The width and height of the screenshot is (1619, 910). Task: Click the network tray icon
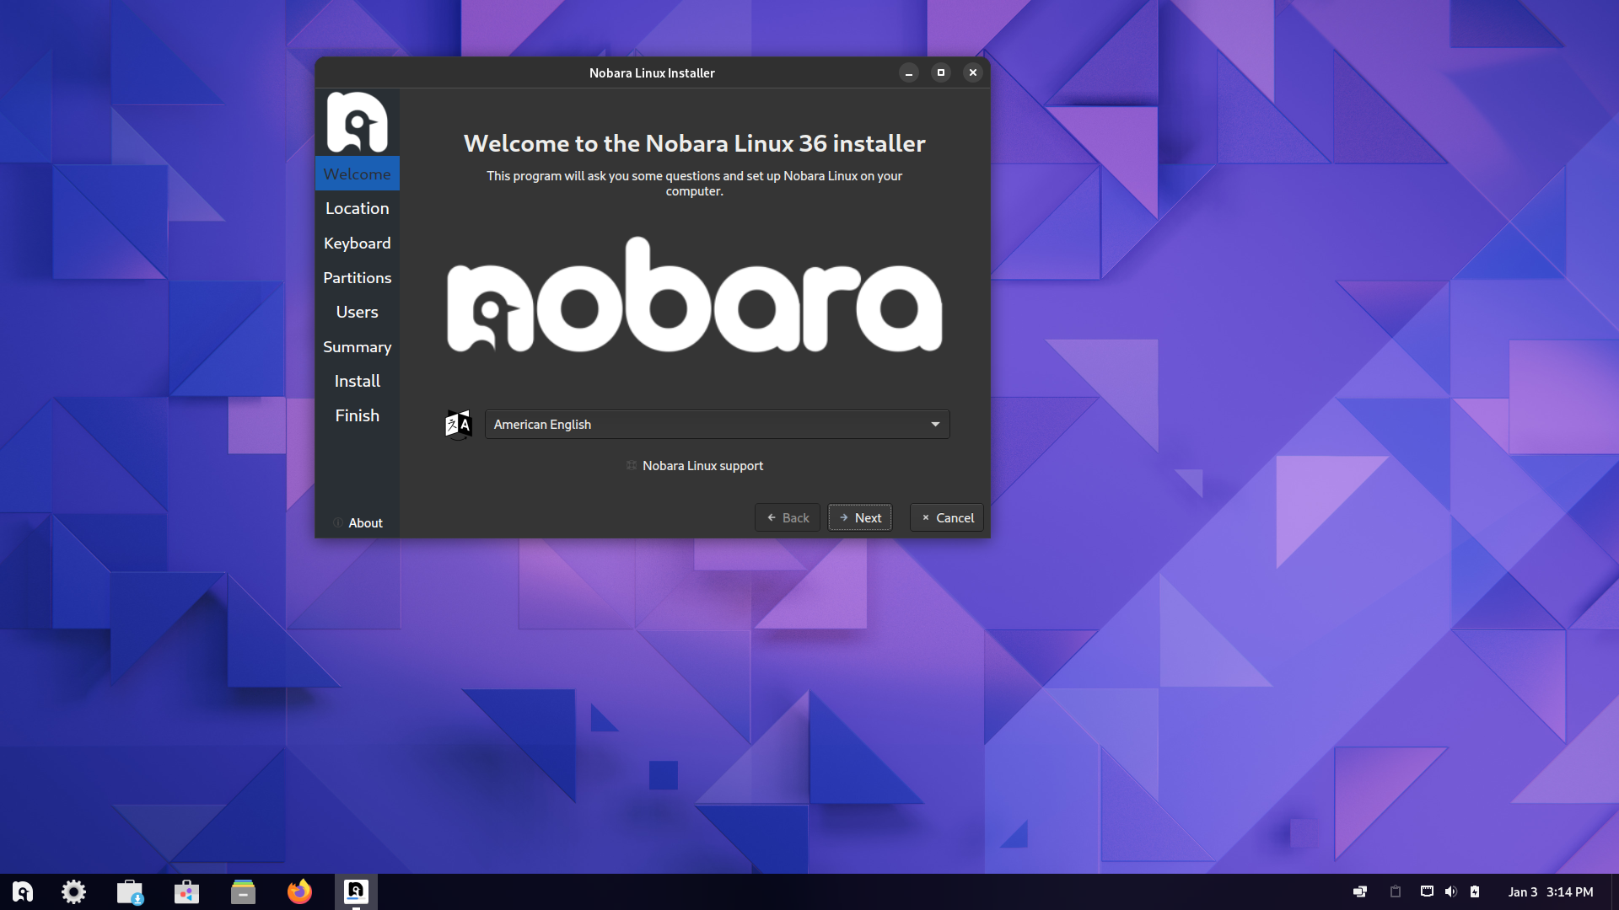(x=1427, y=891)
